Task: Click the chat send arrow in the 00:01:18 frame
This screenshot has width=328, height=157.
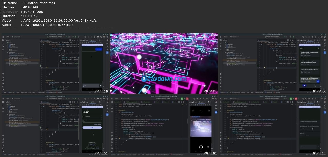Action: [318, 147]
